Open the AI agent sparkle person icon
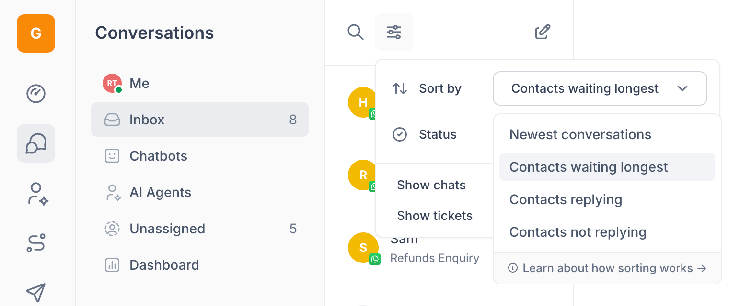 click(x=36, y=194)
